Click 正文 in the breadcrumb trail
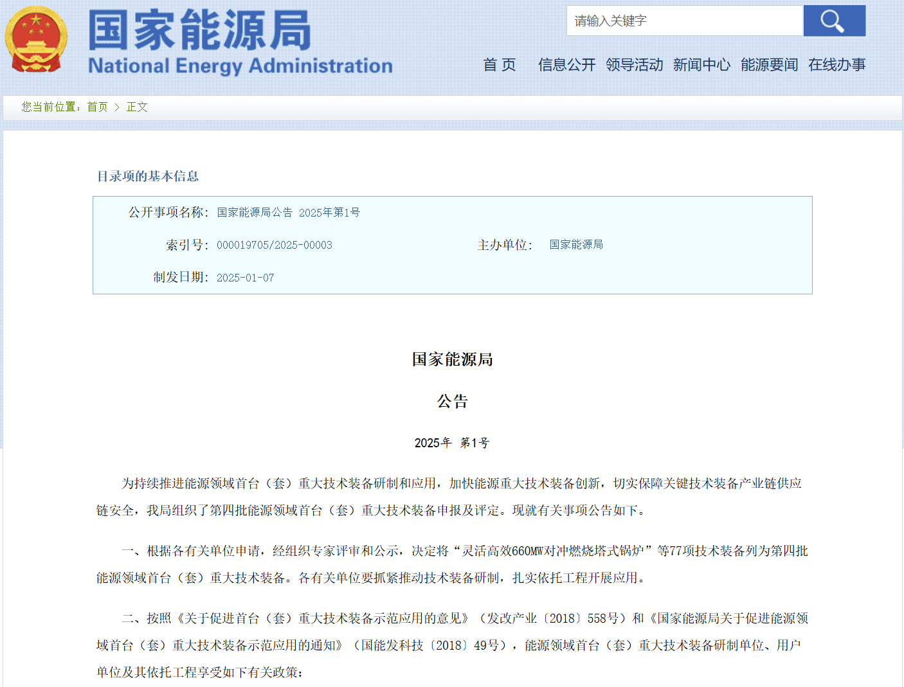Image resolution: width=904 pixels, height=687 pixels. [137, 107]
